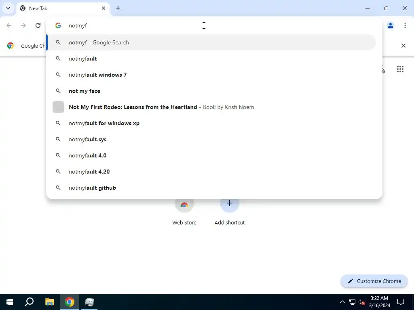
Task: Click the muted volume tray icon
Action: click(x=361, y=302)
